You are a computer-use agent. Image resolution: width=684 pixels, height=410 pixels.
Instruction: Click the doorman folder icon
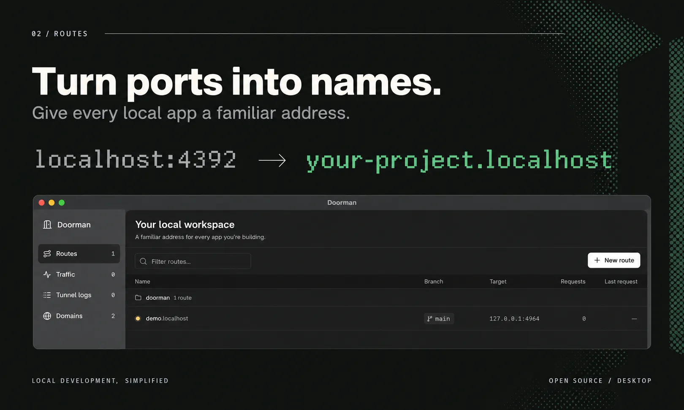click(138, 298)
